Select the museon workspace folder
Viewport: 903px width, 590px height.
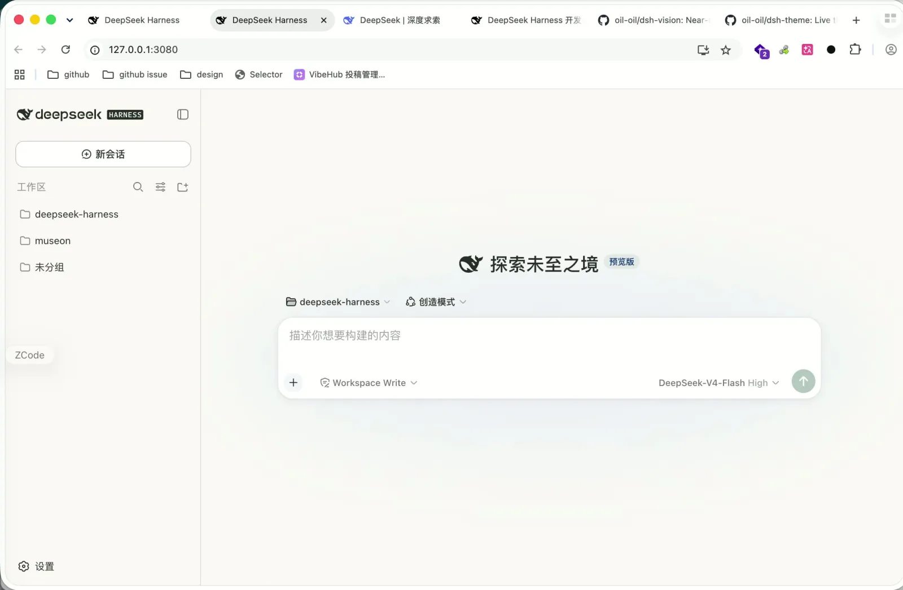pos(103,241)
